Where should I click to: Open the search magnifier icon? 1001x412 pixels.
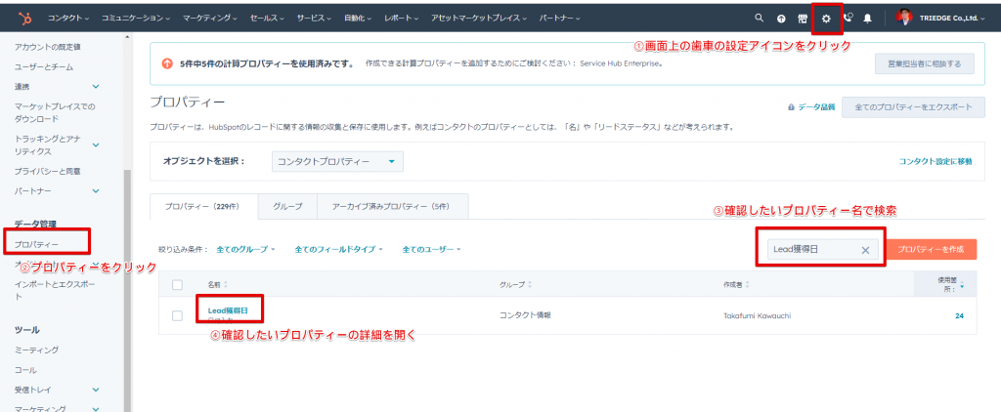(x=759, y=18)
